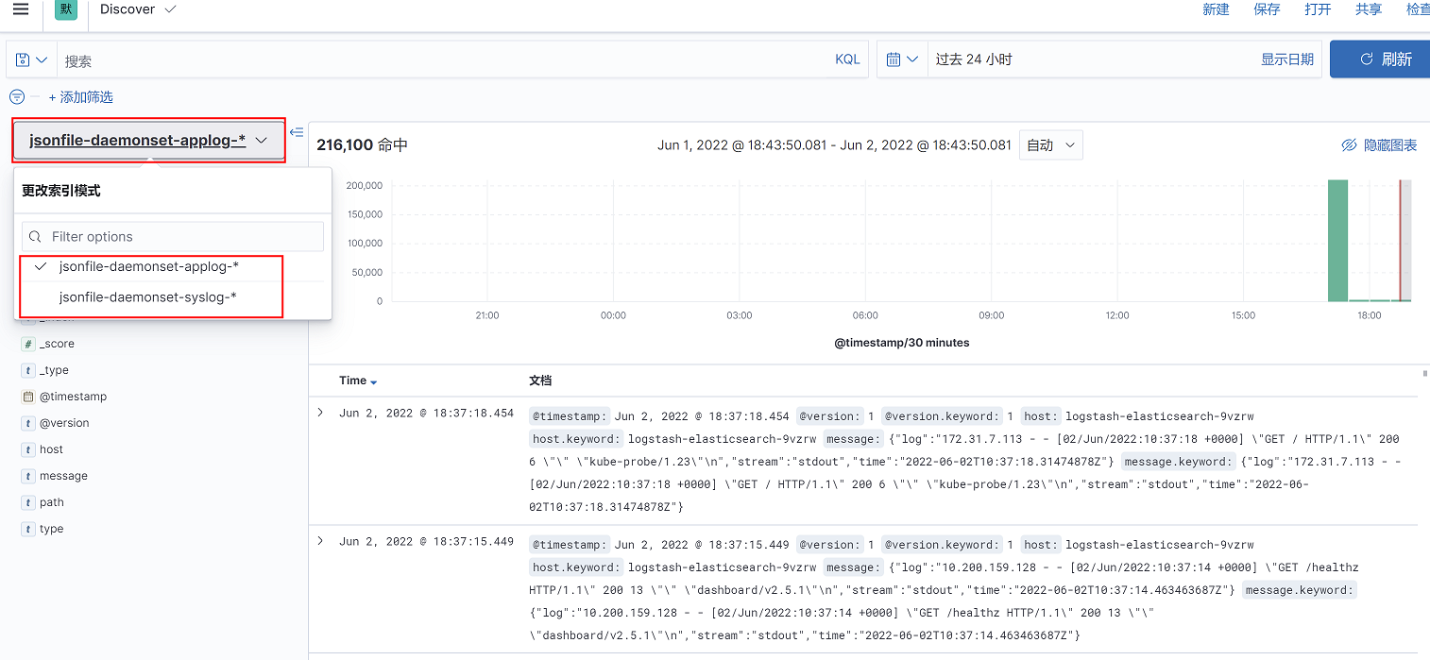The width and height of the screenshot is (1430, 660).
Task: Click the _score number field icon
Action: tap(28, 344)
